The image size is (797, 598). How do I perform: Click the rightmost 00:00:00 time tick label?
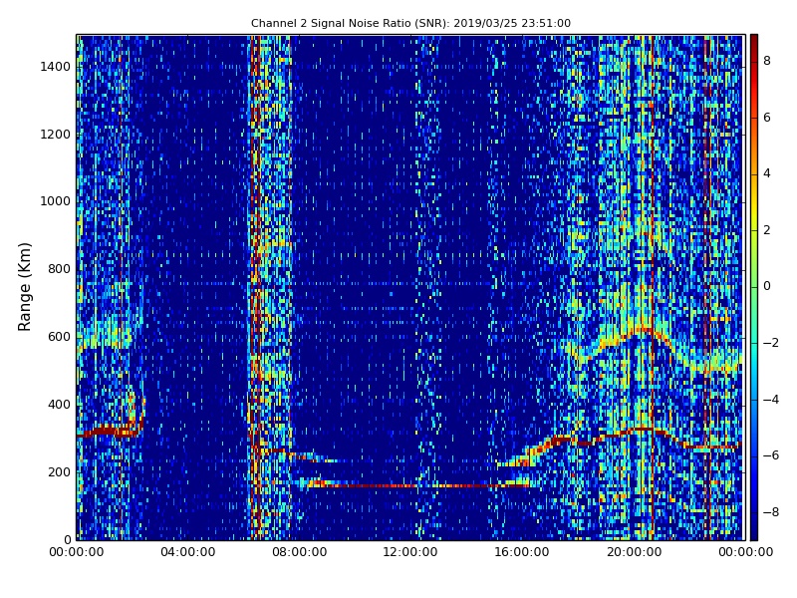tap(745, 552)
